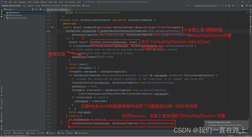Open the Navigate menu
The image size is (252, 137).
click(x=22, y=2)
